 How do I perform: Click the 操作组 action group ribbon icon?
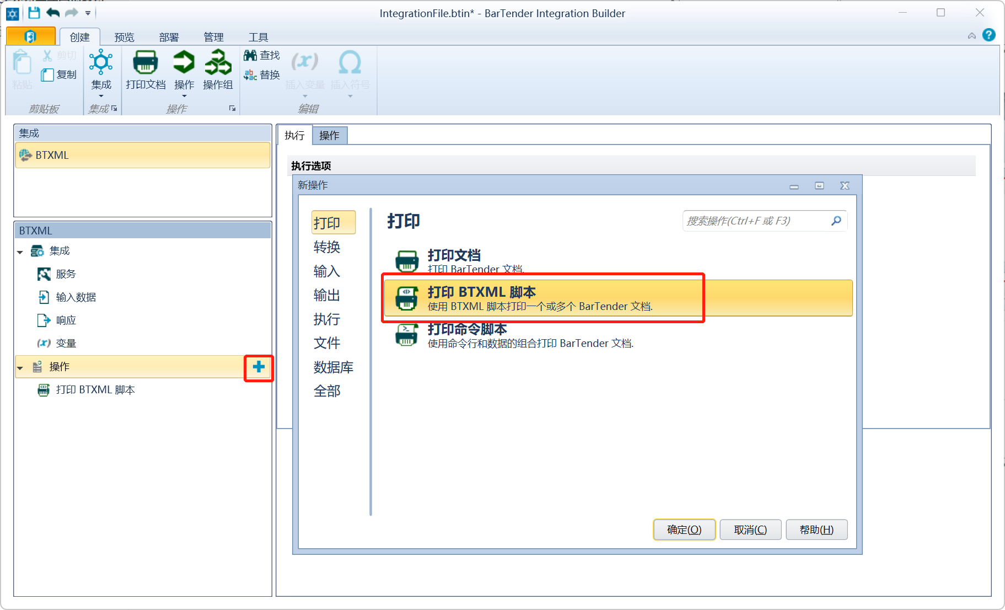[218, 70]
